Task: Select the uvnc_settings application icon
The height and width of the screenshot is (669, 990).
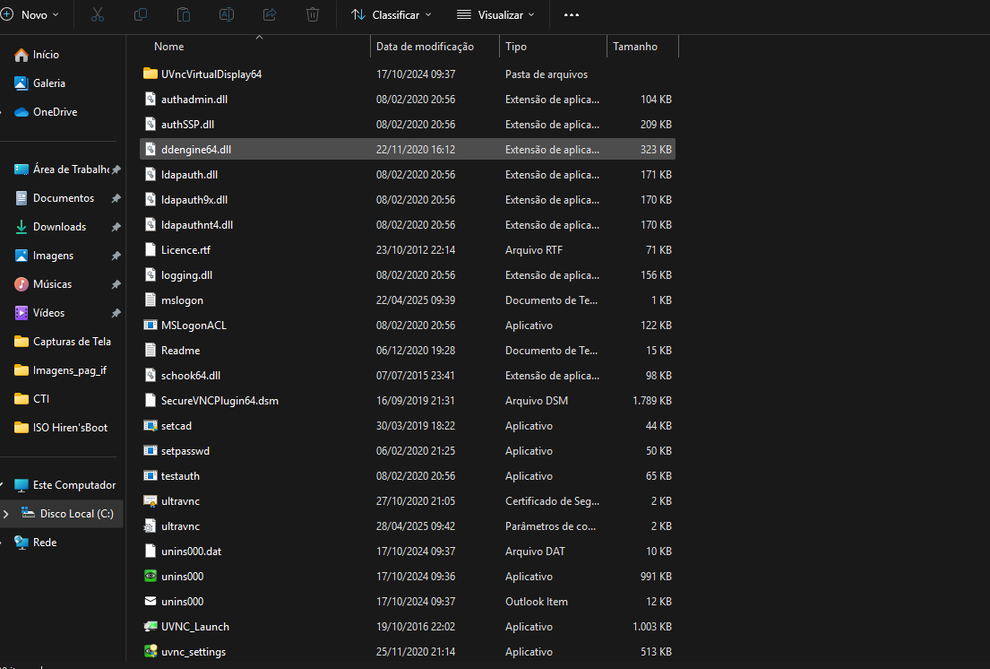Action: [x=151, y=651]
